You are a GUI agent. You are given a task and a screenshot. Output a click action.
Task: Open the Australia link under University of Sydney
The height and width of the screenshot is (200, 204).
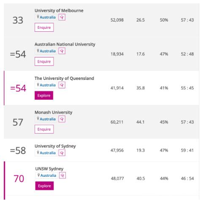48,153
